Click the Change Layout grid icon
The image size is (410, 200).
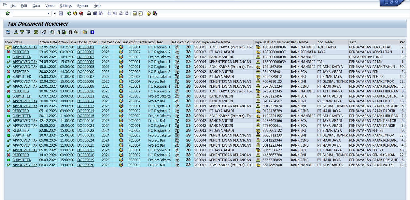(x=84, y=32)
